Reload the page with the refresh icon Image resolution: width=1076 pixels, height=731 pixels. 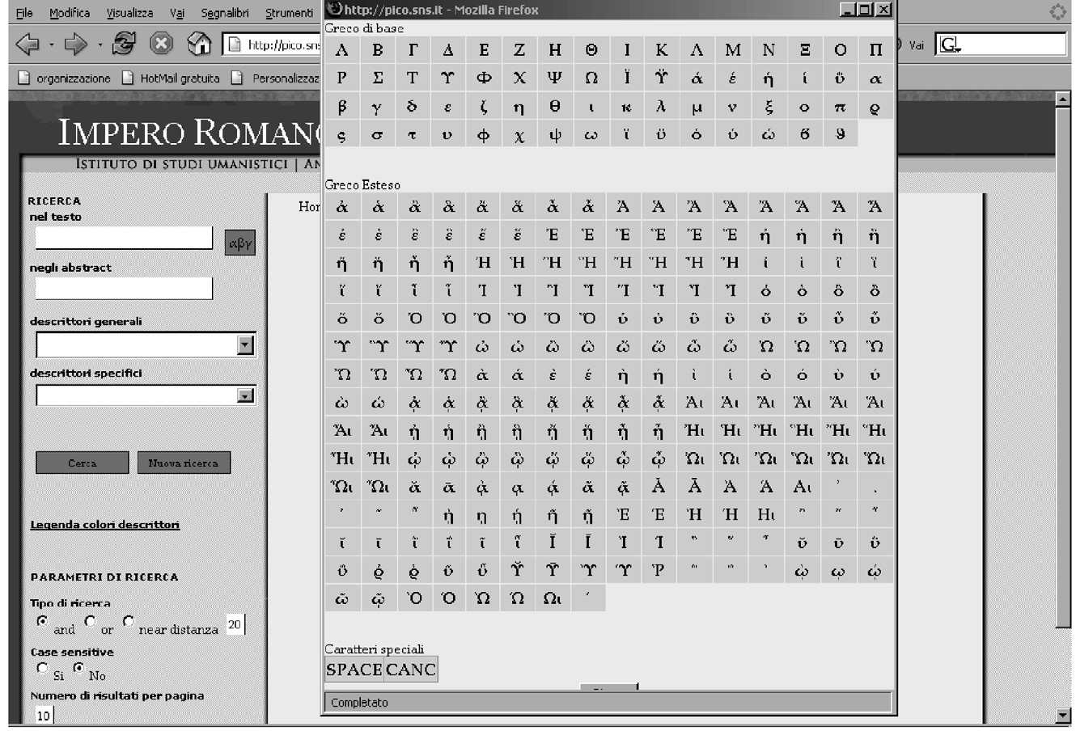point(124,44)
